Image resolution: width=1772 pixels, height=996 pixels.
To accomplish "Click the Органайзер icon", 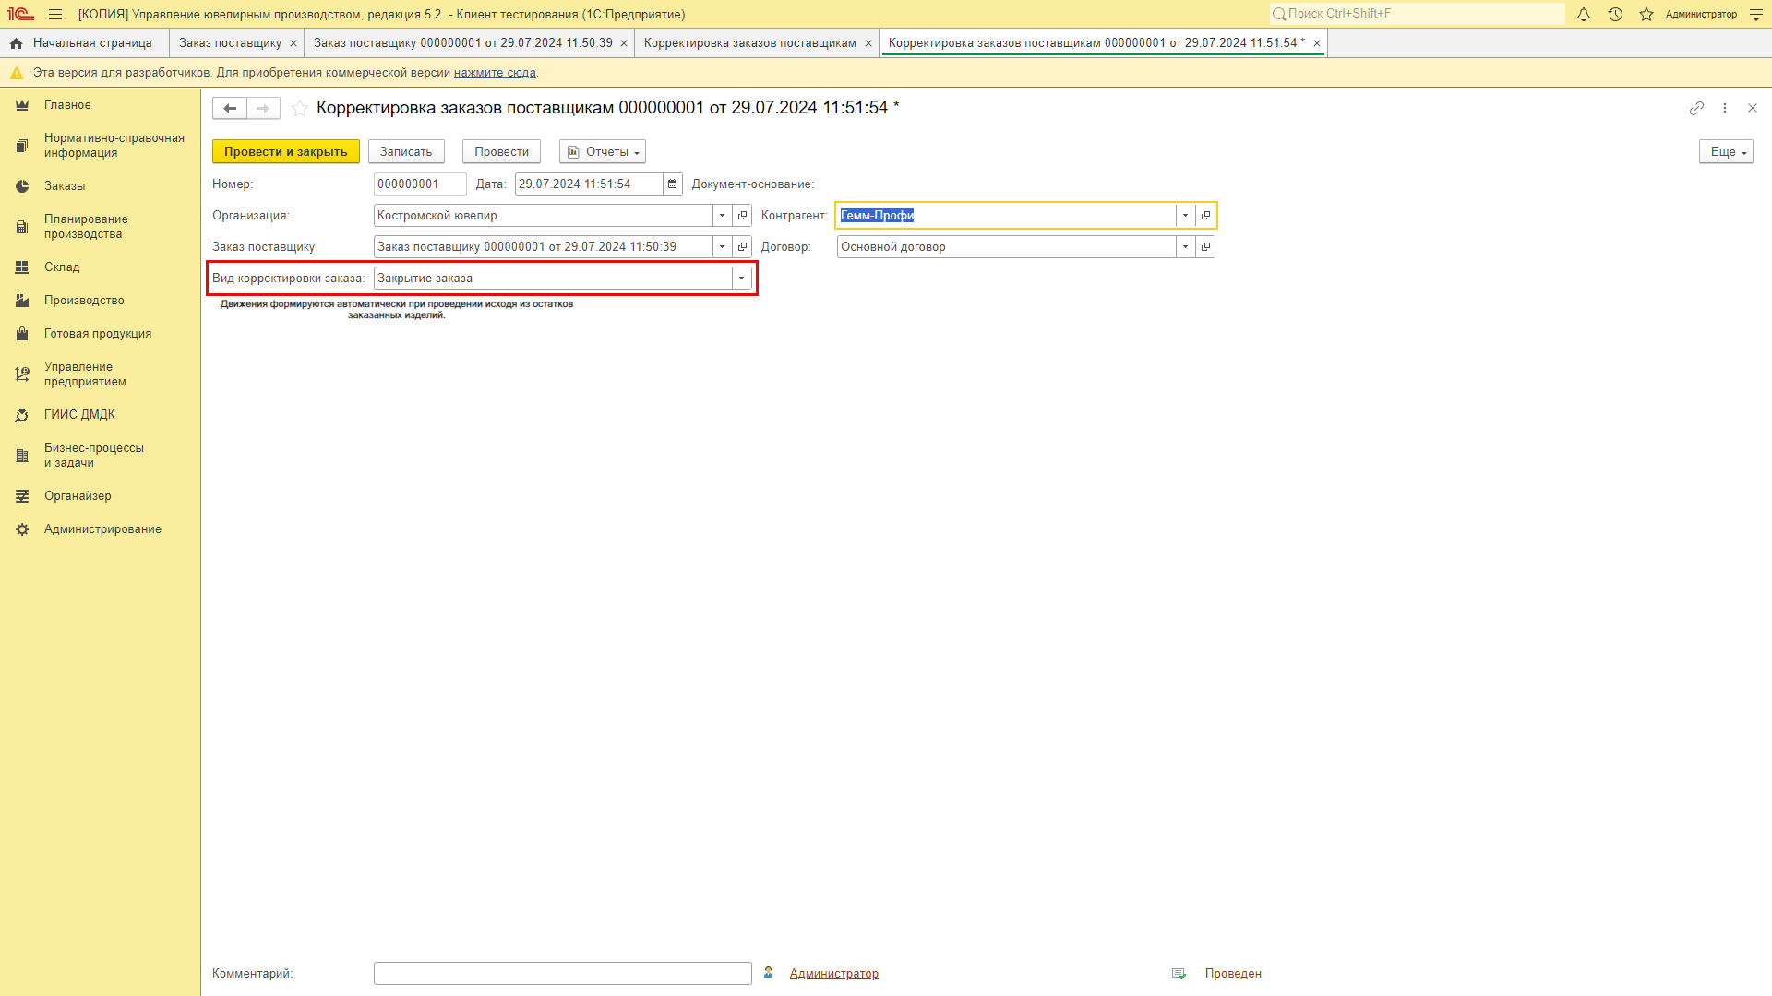I will point(22,496).
